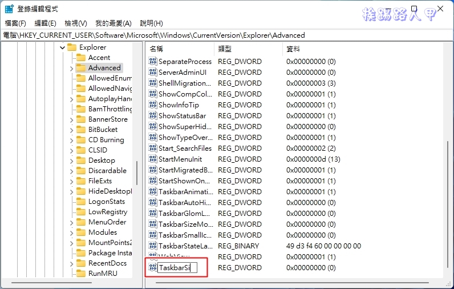The image size is (454, 289).
Task: Click the TaskbarSizeMo value icon
Action: (x=153, y=224)
